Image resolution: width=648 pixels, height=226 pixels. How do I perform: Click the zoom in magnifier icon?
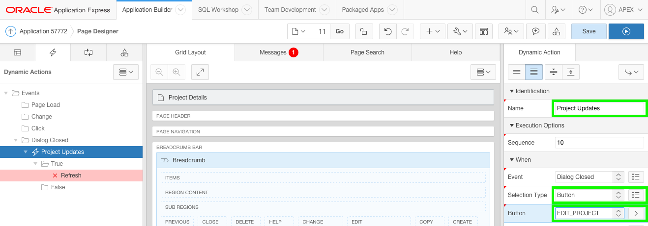point(176,72)
